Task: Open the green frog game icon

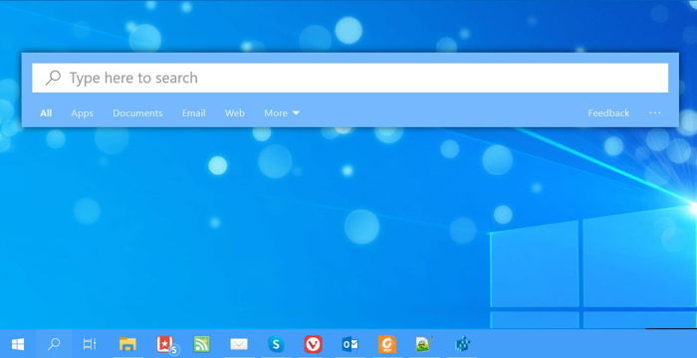Action: click(424, 344)
